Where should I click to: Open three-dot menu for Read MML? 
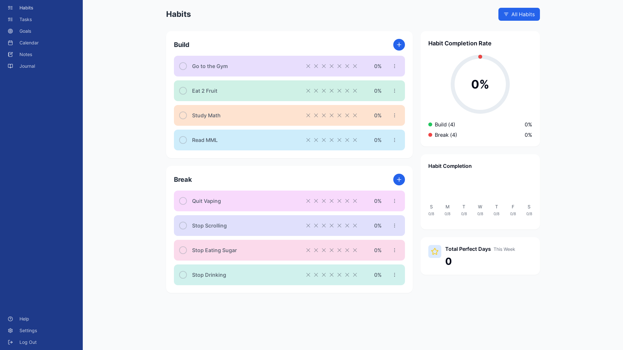(395, 140)
